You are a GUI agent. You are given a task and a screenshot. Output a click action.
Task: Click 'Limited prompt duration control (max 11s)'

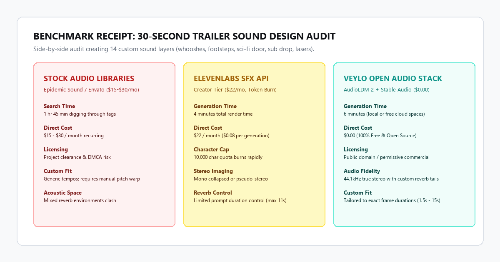[240, 200]
